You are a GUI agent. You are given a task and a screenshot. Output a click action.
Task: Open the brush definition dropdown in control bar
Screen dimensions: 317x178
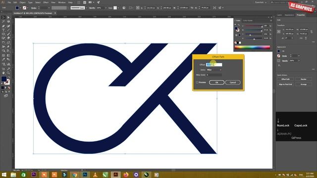[x=86, y=8]
